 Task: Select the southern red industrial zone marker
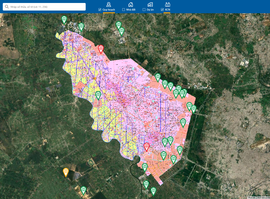coord(146,147)
